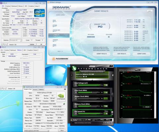Click SUBMIT SAVED in 3DMark Vantage
Image resolution: width=159 pixels, height=132 pixels.
[141, 54]
